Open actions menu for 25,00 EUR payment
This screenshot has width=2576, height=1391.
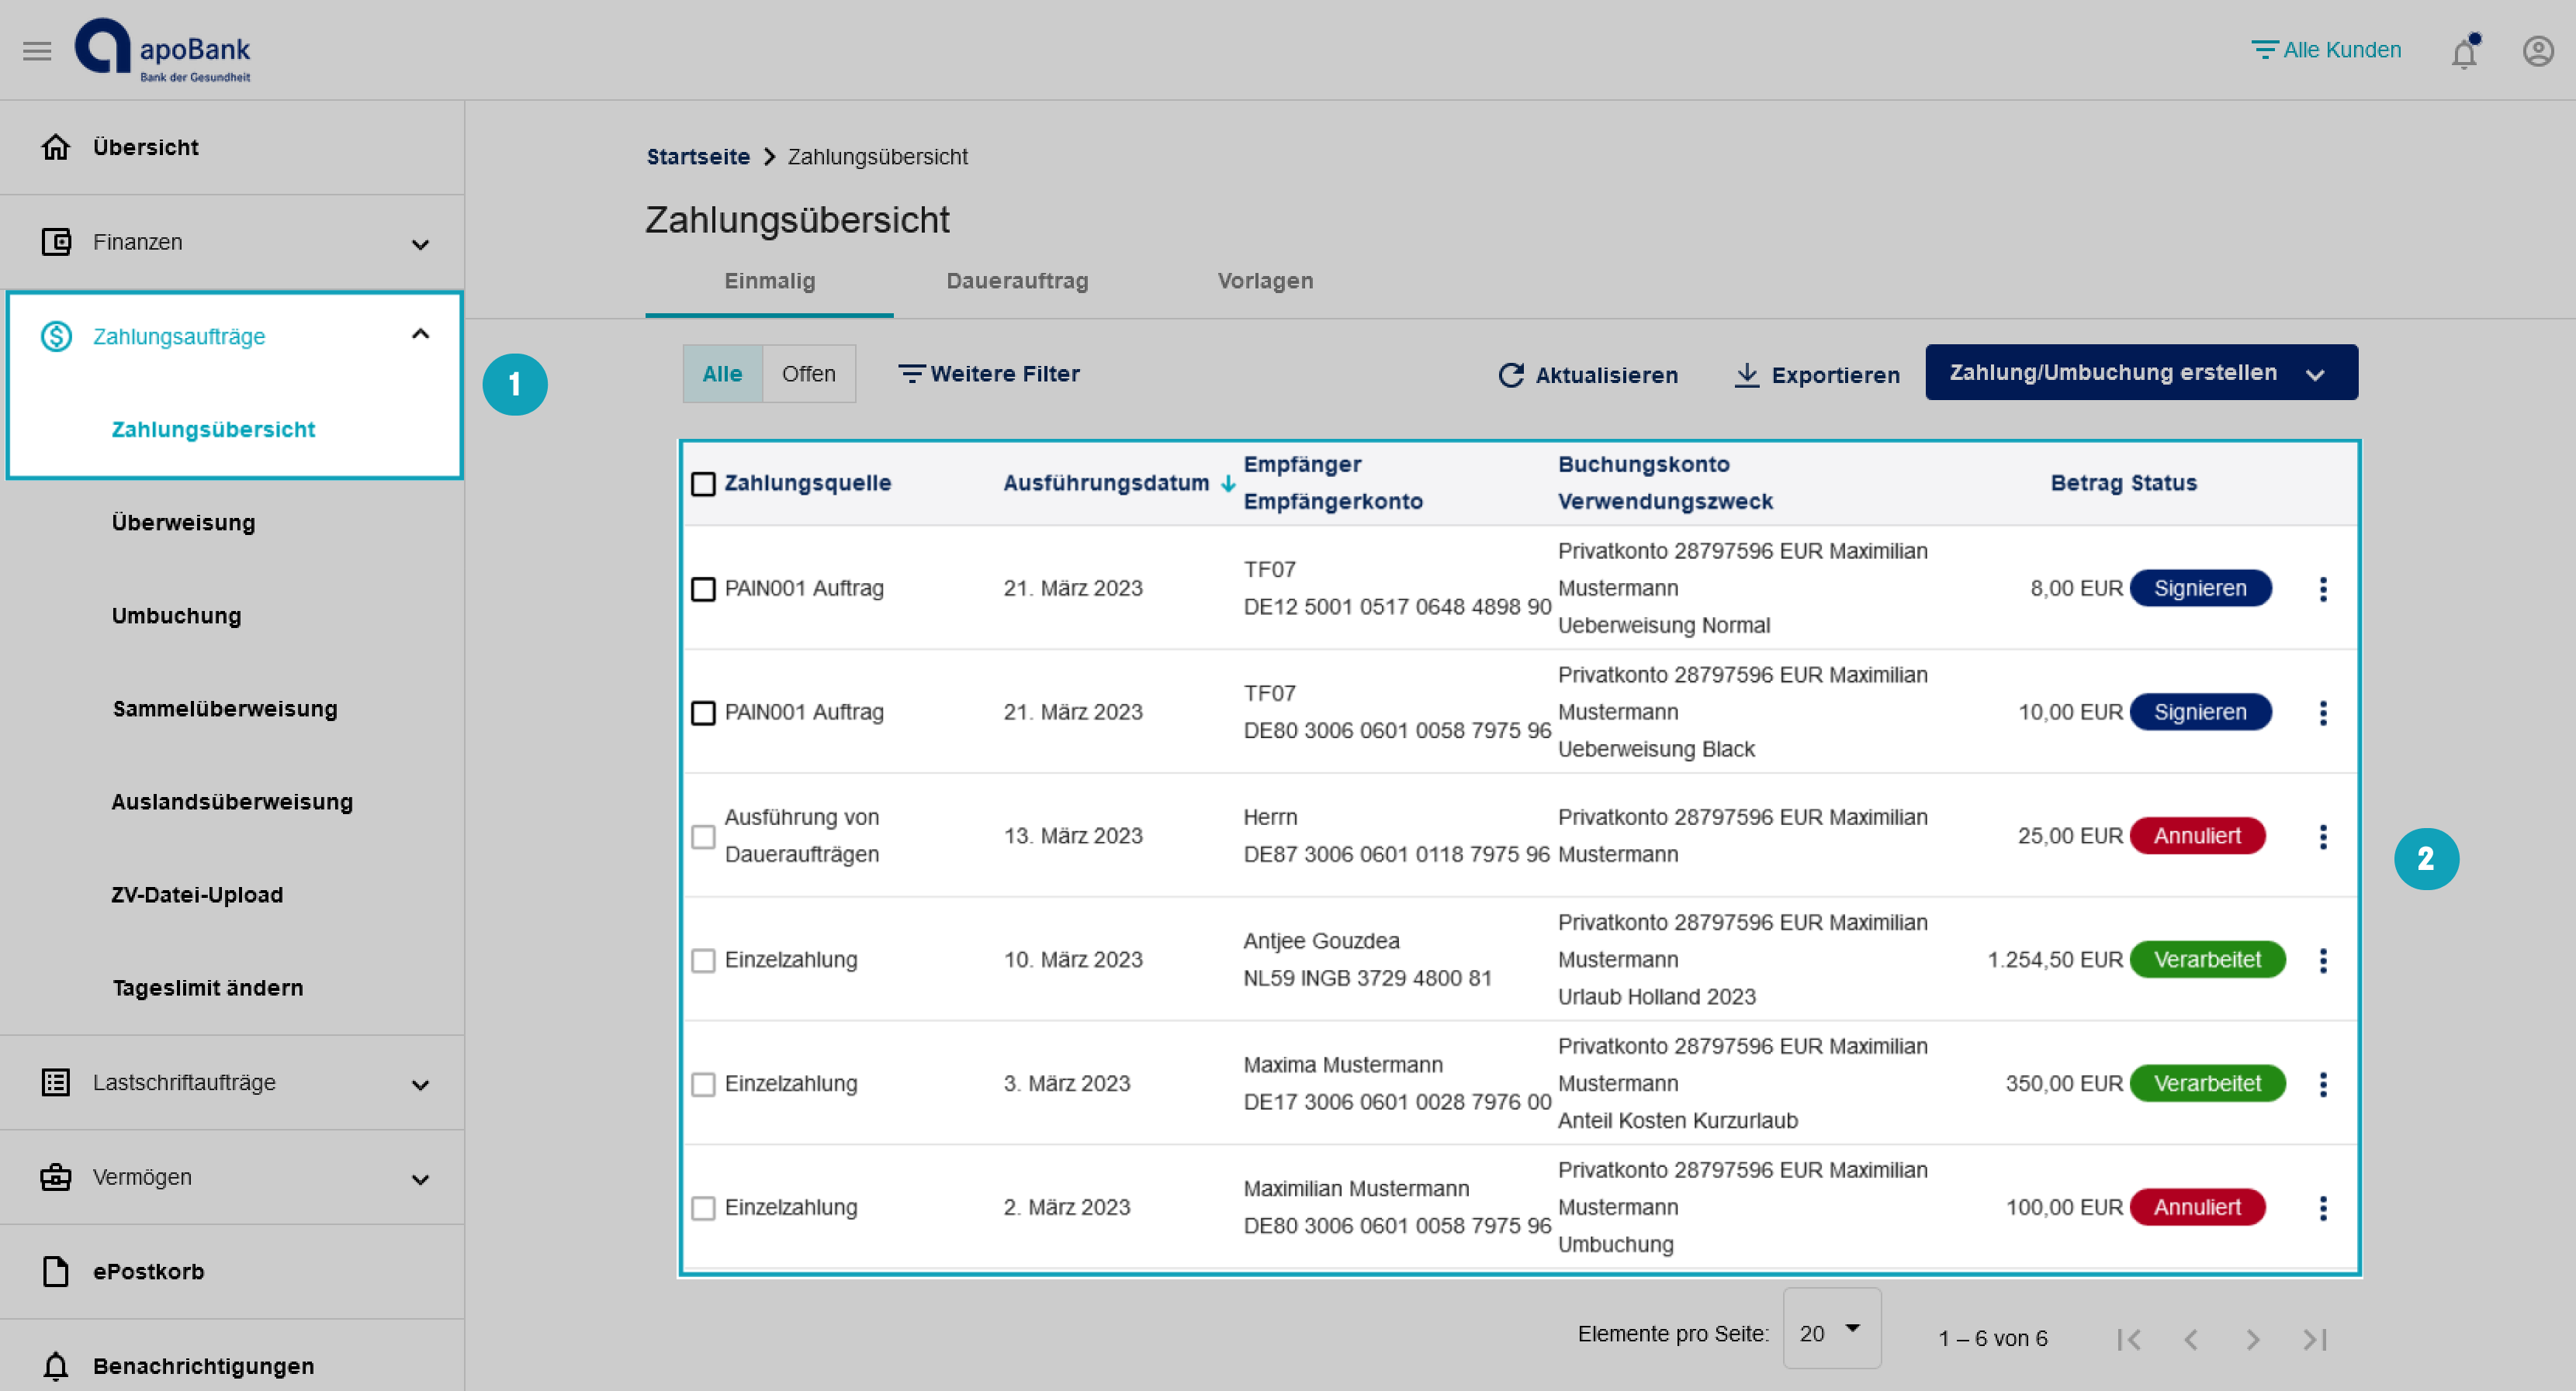2323,837
